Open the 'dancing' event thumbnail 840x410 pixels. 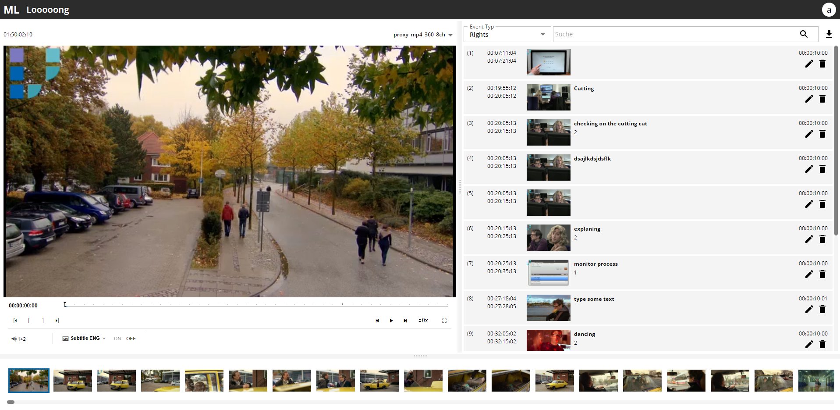point(549,340)
